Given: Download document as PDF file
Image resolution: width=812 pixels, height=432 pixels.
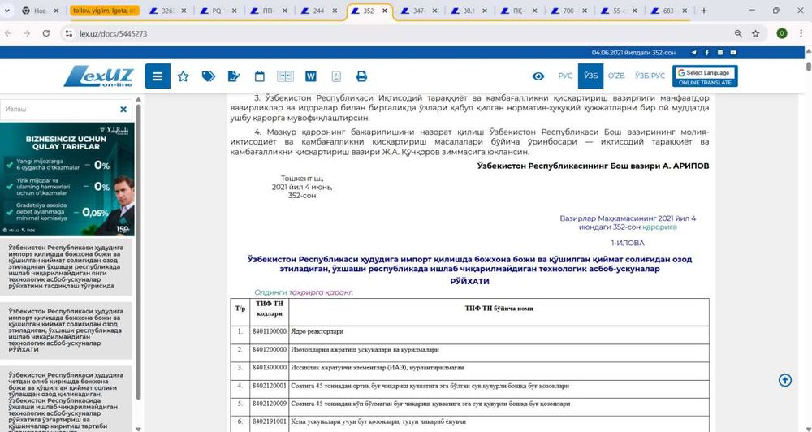Looking at the screenshot, I should coord(336,76).
